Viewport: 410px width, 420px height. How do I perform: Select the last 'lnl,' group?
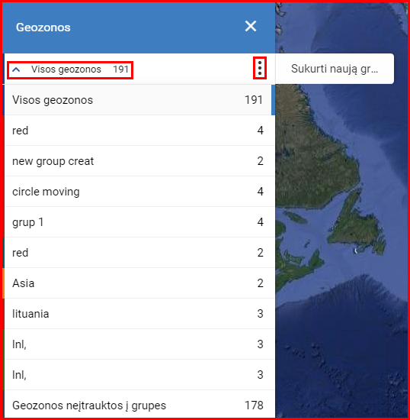coord(139,375)
